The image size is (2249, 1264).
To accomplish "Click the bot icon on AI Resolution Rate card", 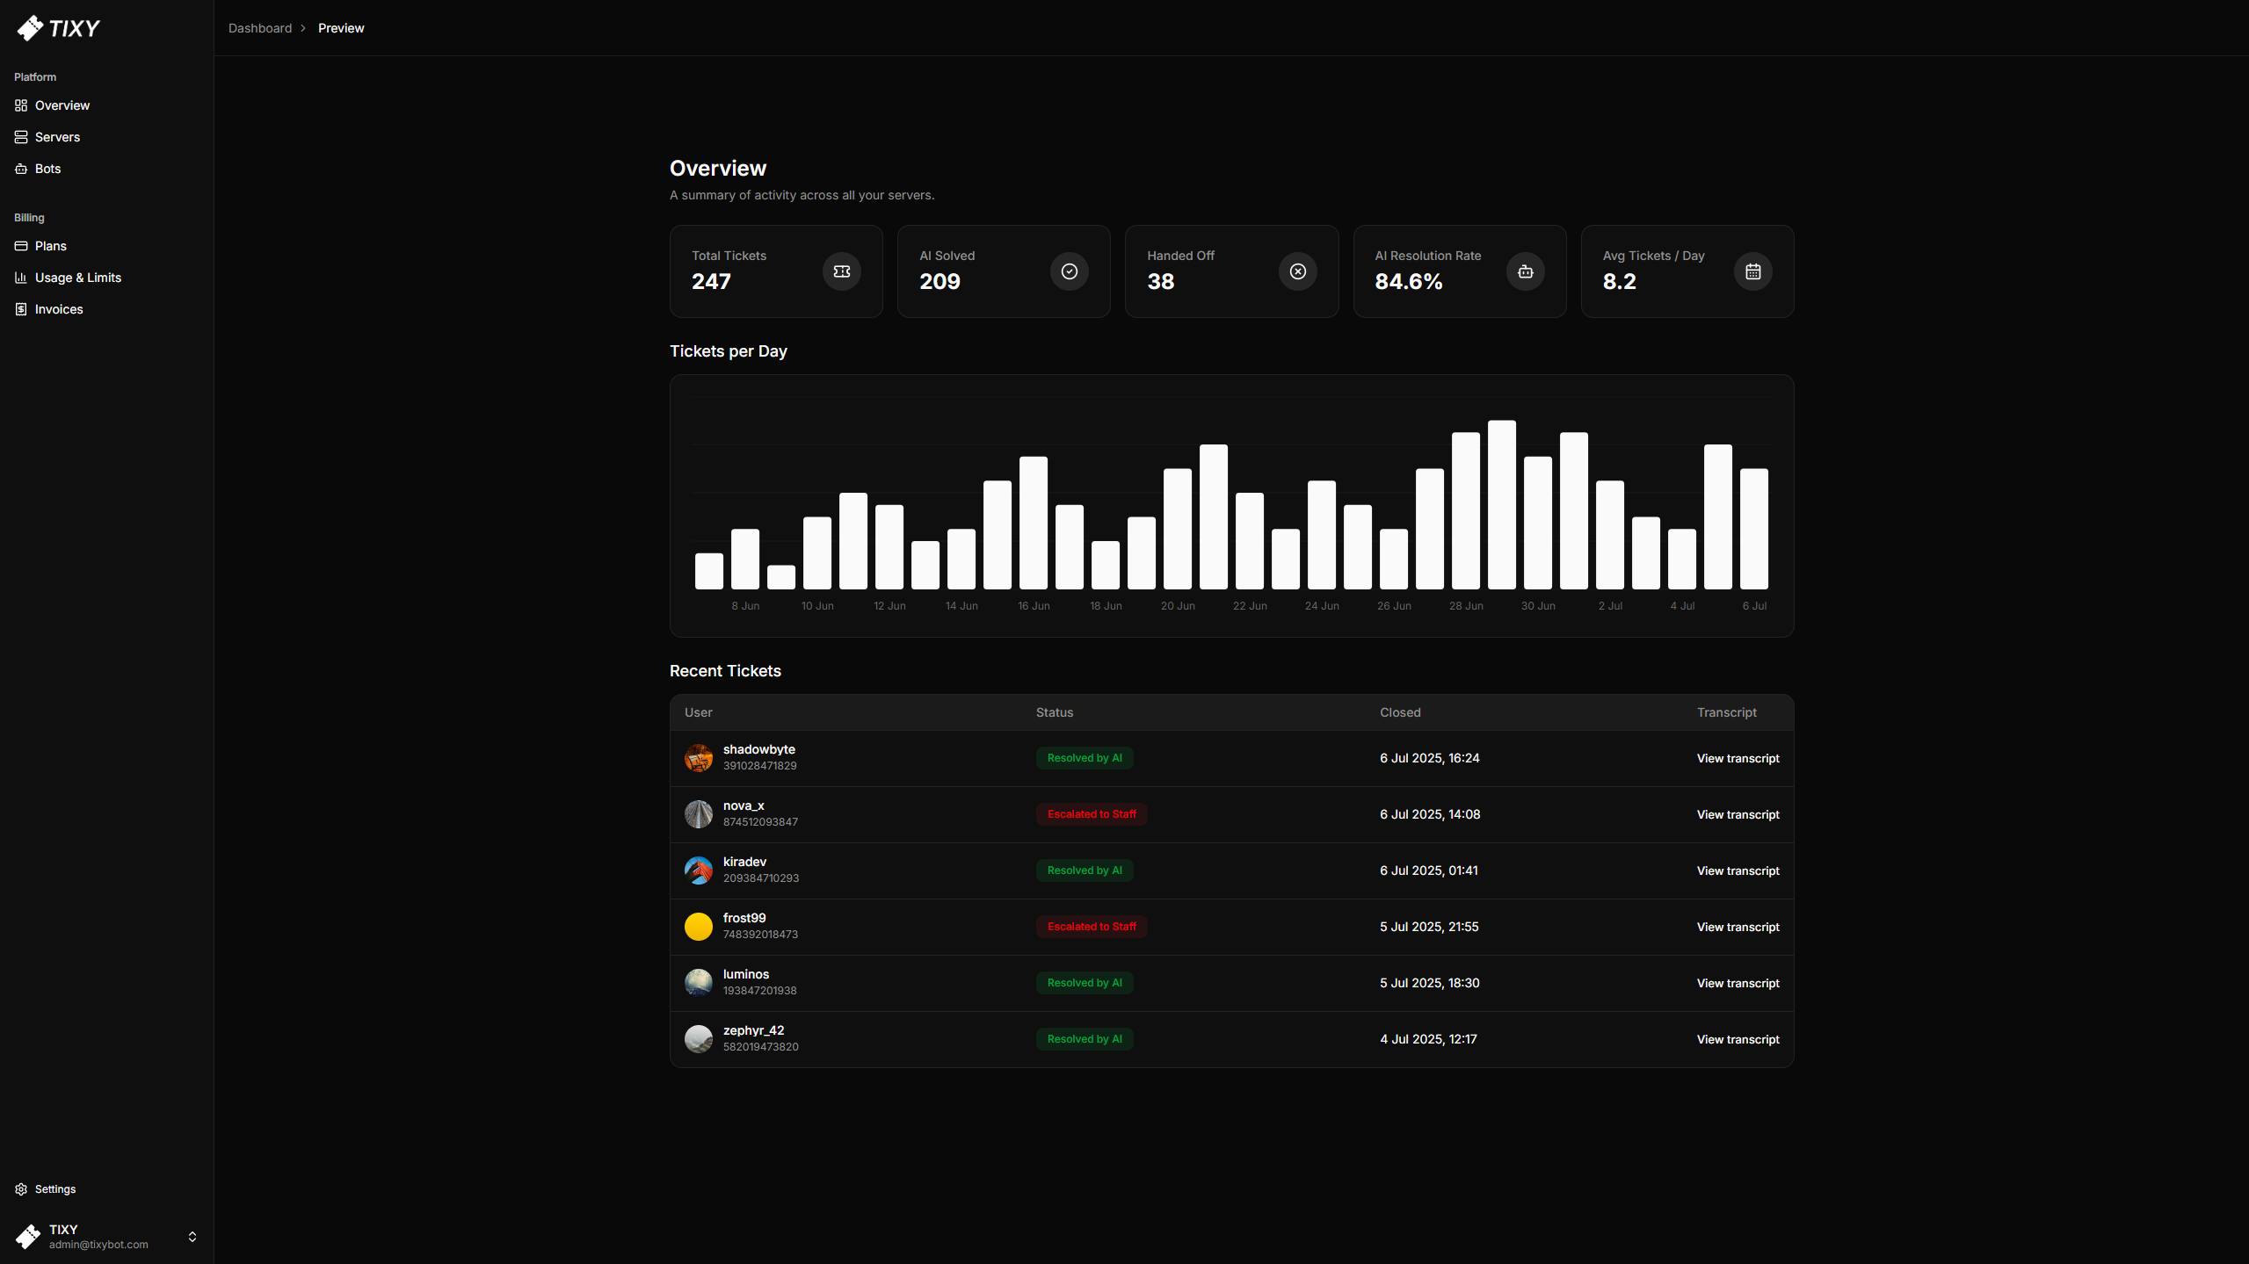I will (1526, 271).
